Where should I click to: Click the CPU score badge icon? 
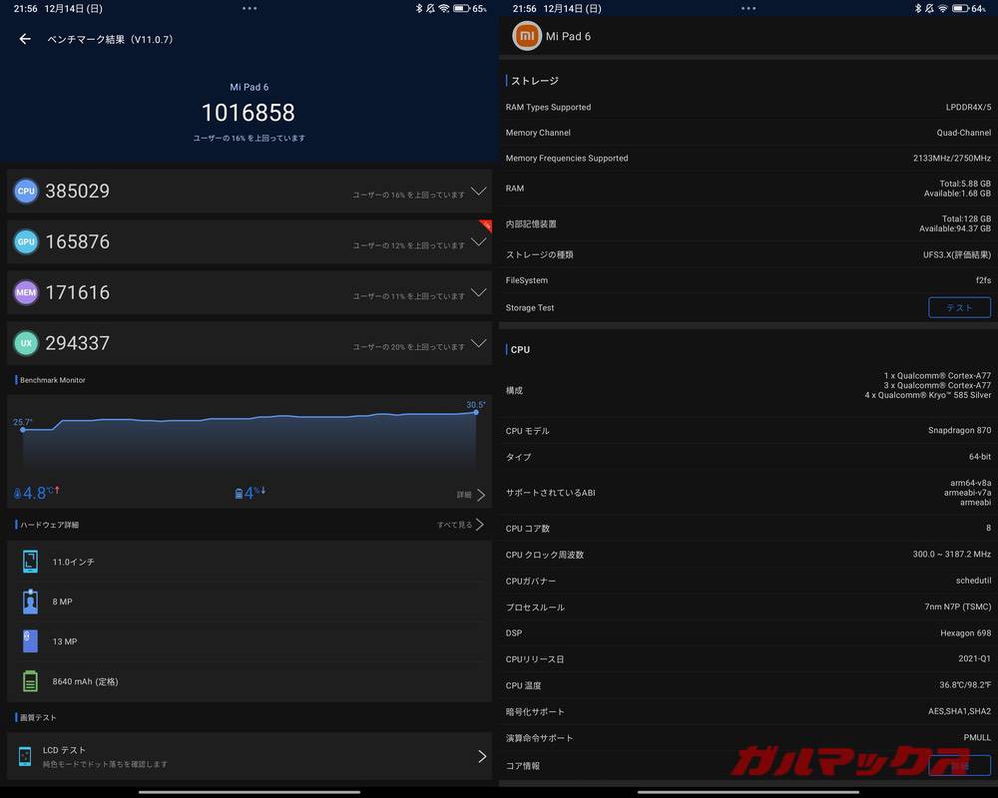coord(26,191)
